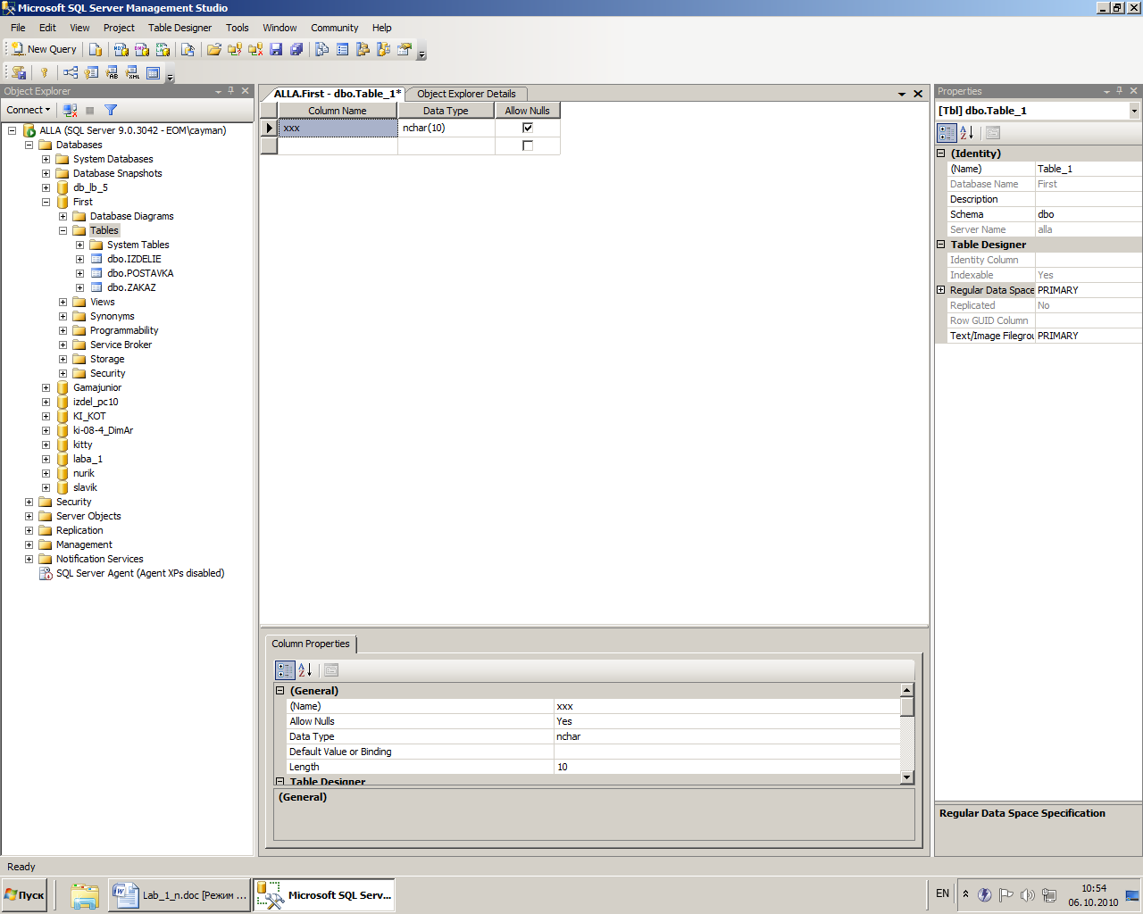1143x914 pixels.
Task: Open the Properties Window toolbar icon
Action: 405,49
